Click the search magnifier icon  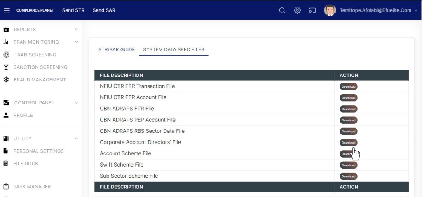point(282,10)
